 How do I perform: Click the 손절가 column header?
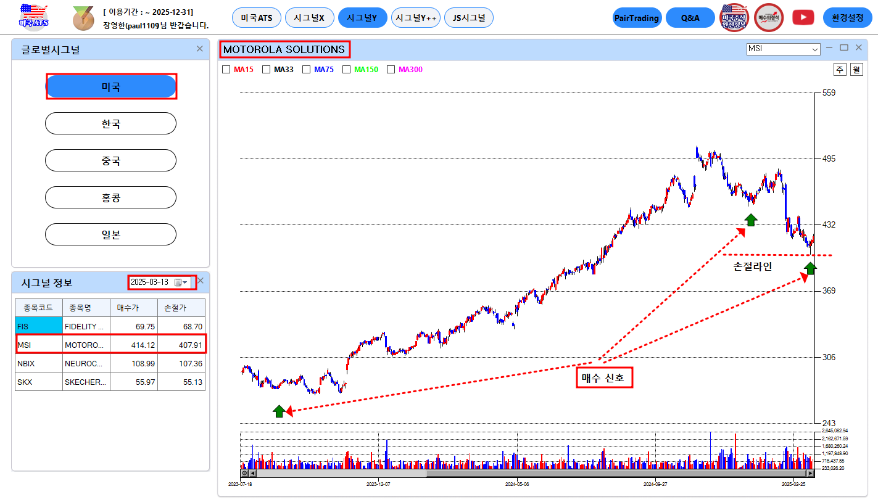[181, 308]
